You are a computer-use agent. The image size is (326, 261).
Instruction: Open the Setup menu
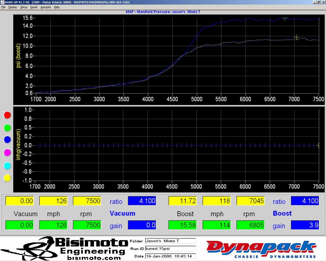click(x=24, y=7)
